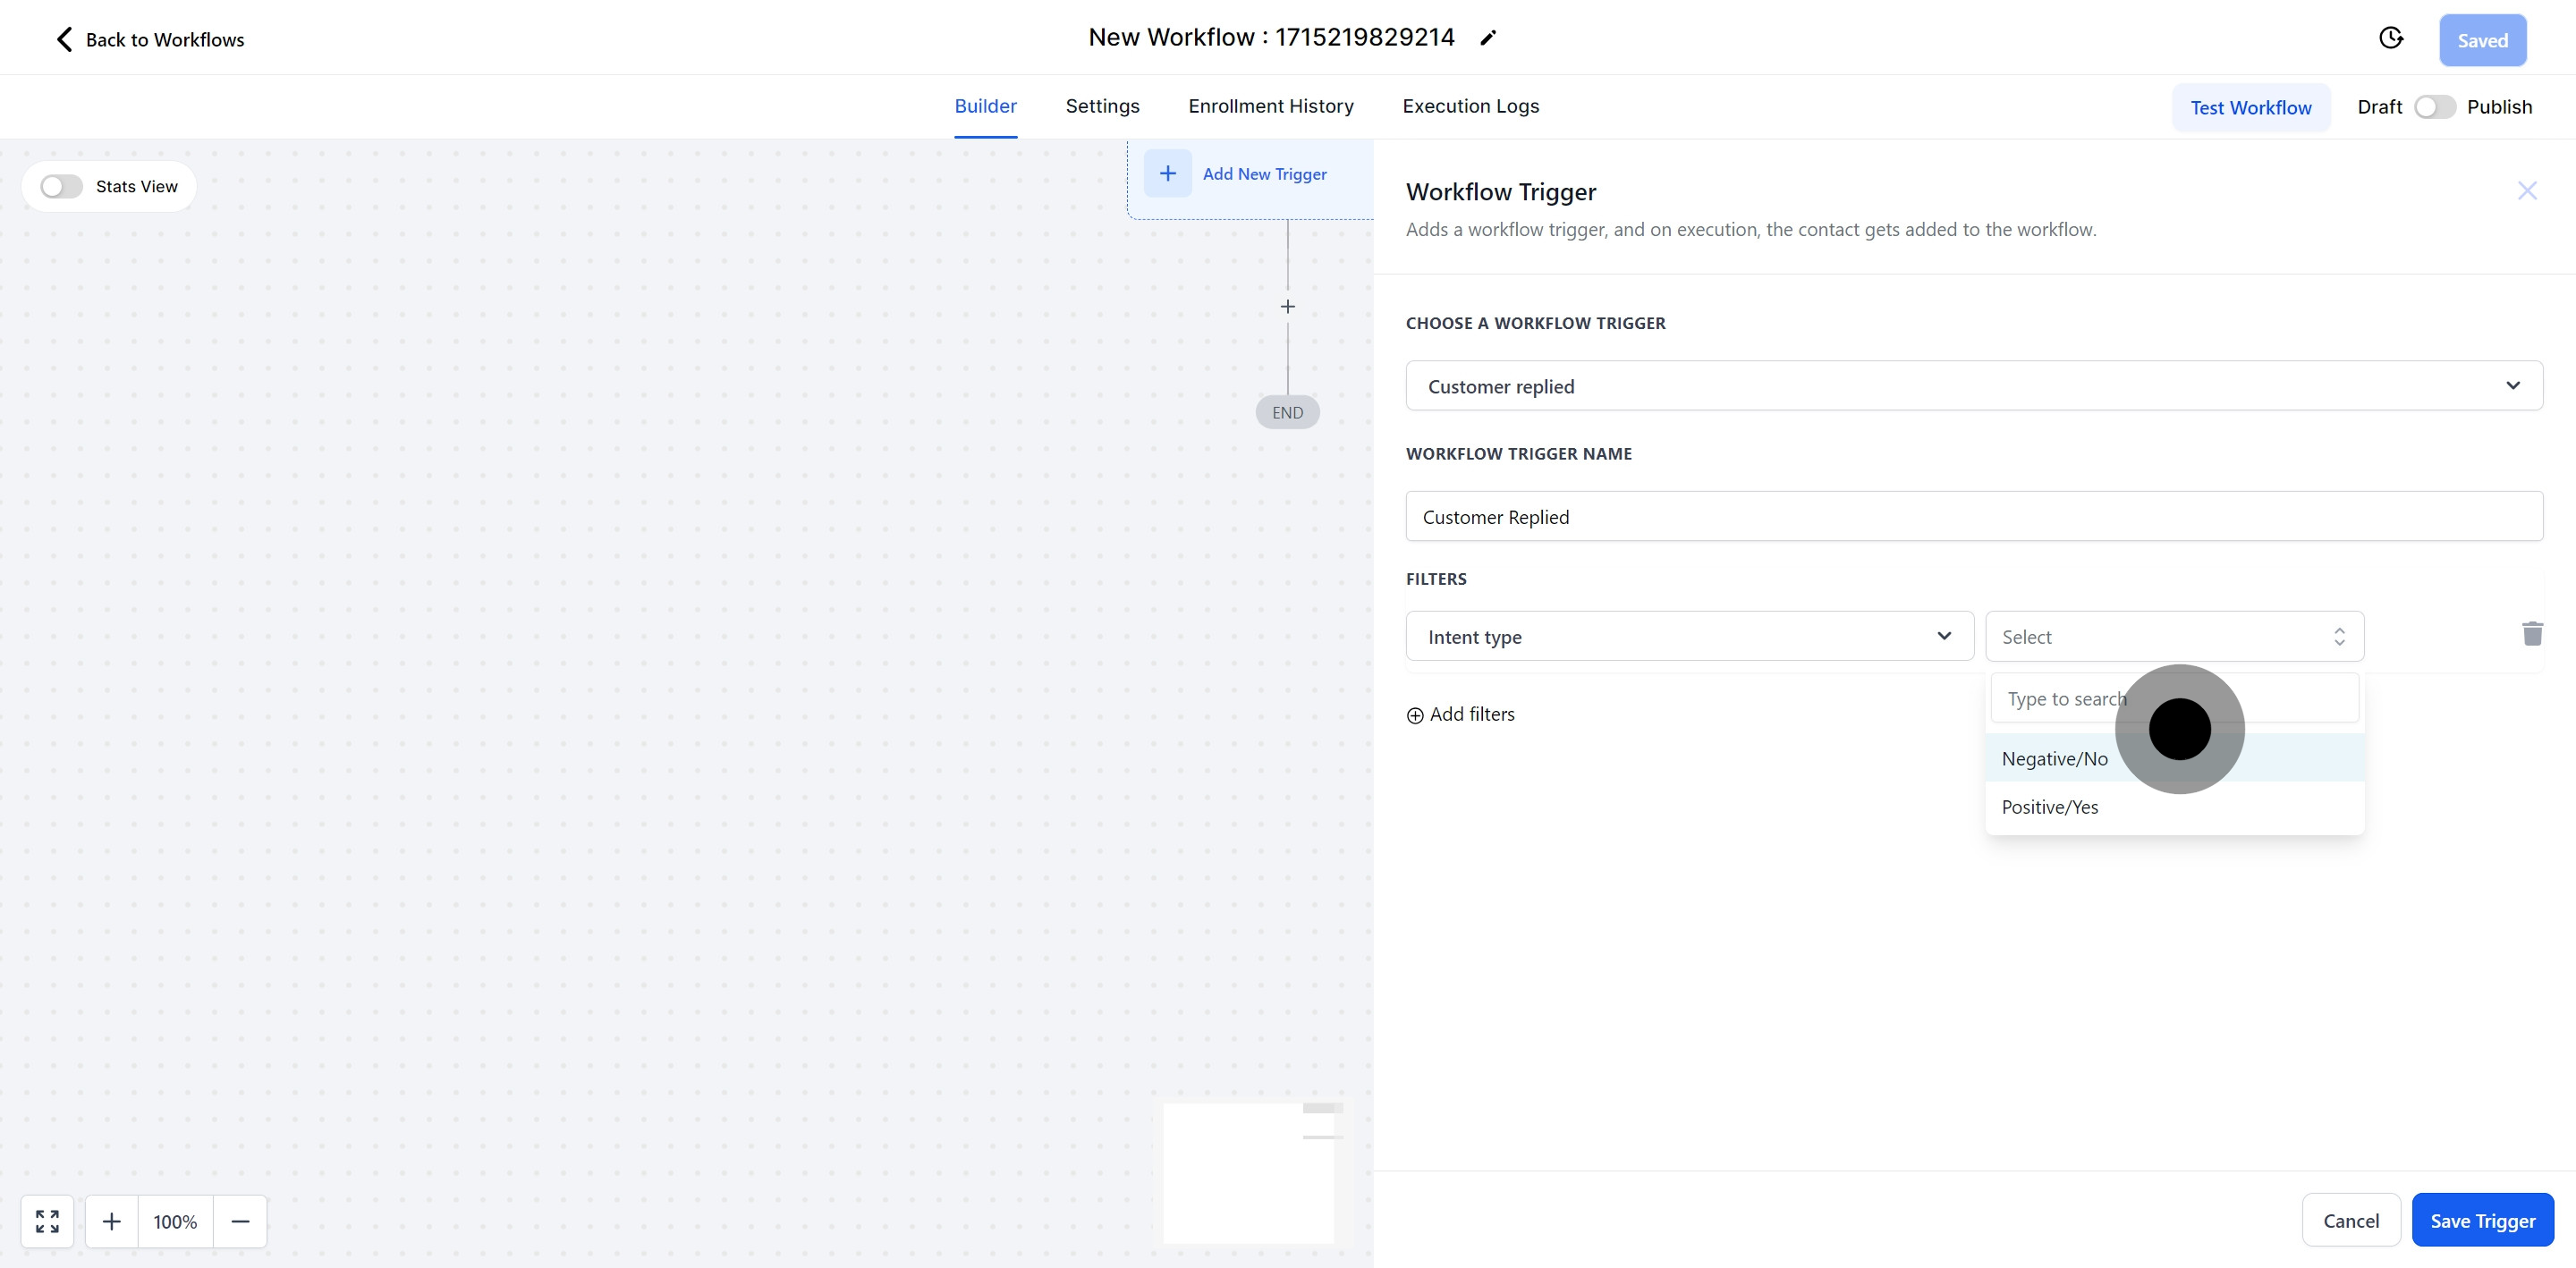Open version history clock icon
The width and height of the screenshot is (2576, 1268).
2390,38
